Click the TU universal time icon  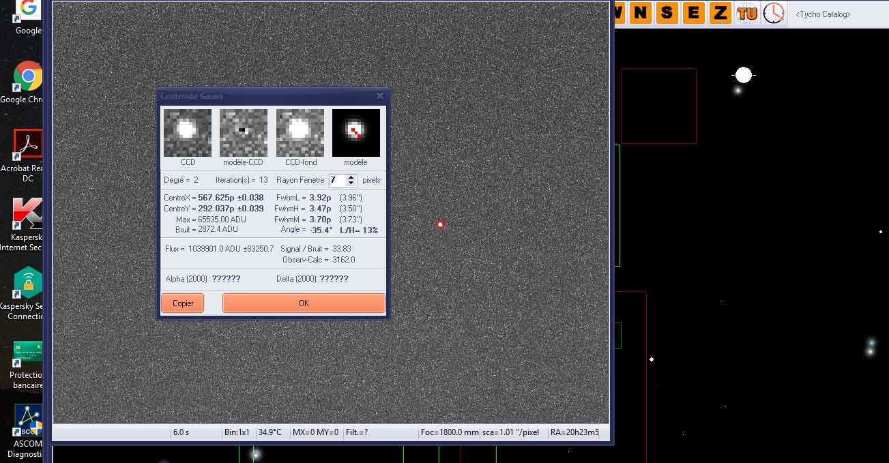(747, 12)
